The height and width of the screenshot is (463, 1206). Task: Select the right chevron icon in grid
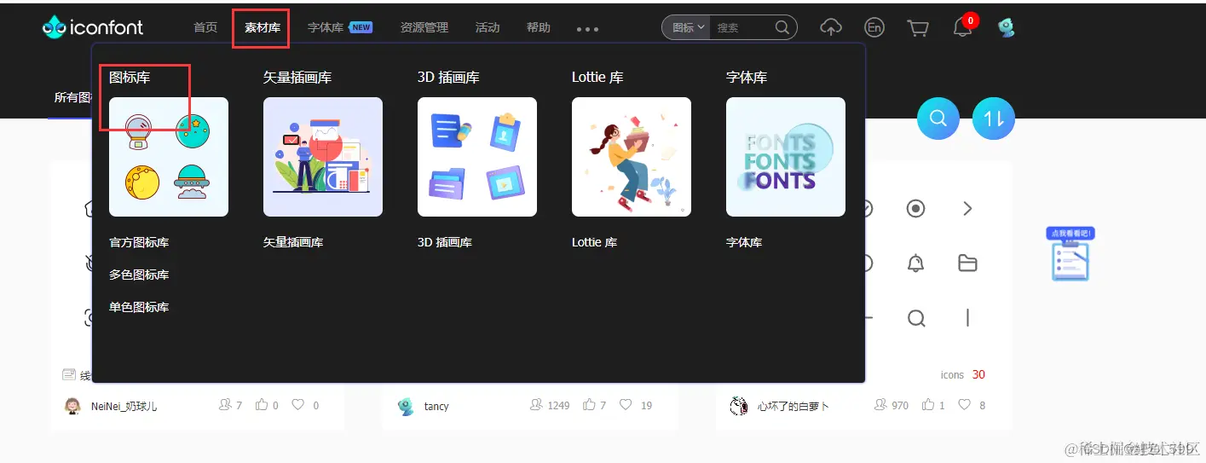tap(967, 209)
